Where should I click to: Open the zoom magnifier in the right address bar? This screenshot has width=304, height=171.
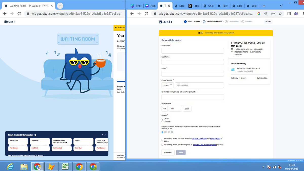(x=266, y=14)
